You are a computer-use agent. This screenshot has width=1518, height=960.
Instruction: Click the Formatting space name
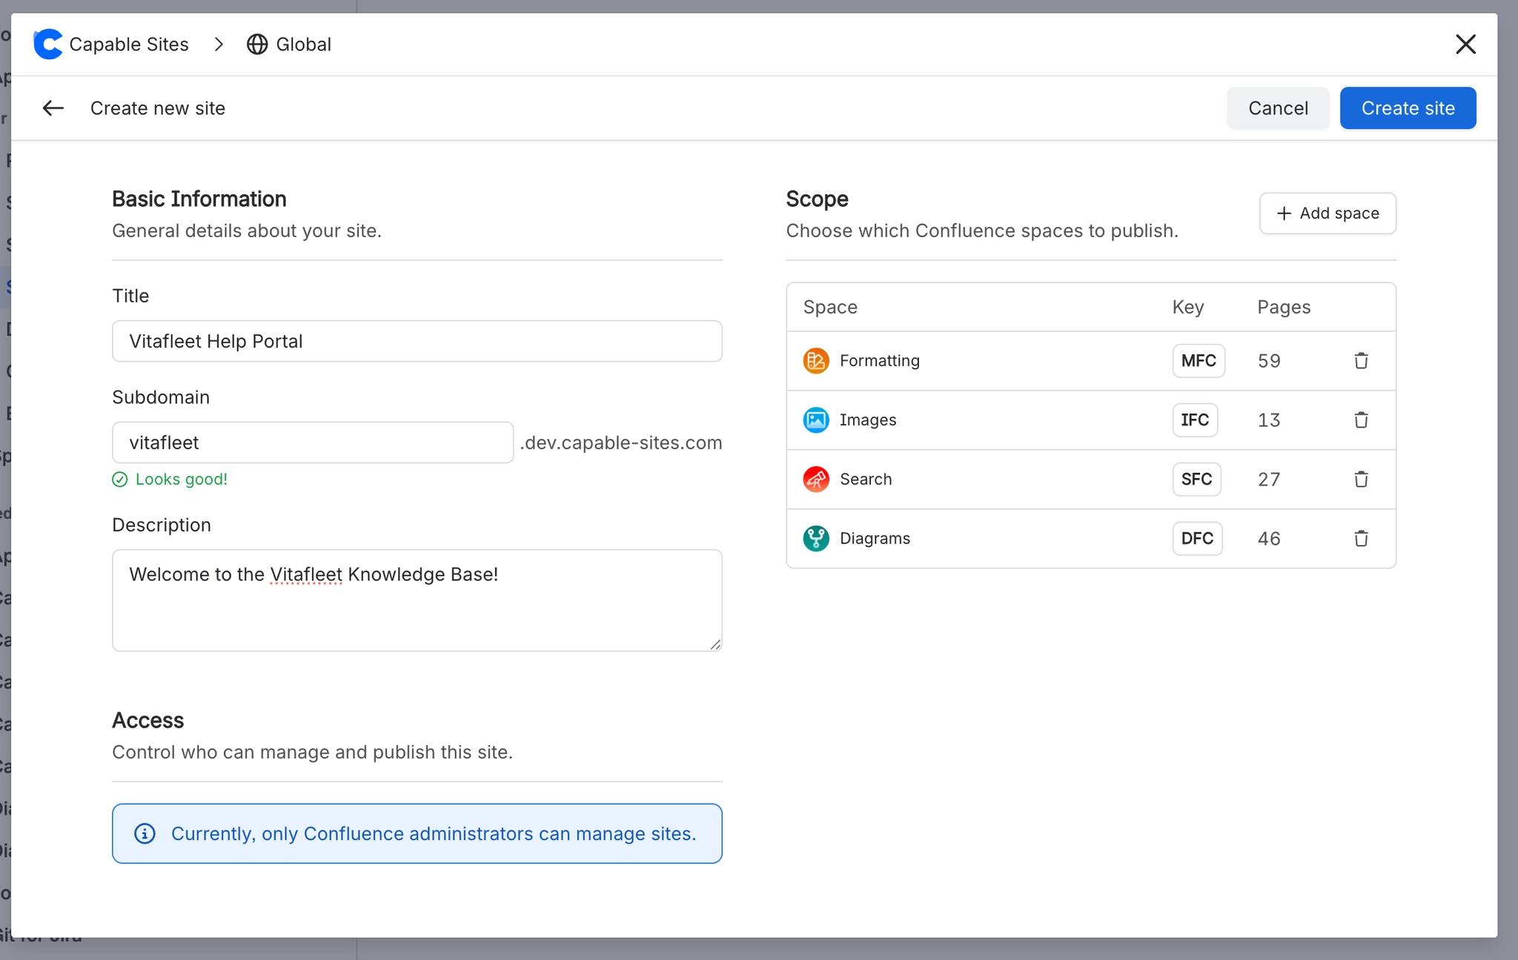(880, 361)
